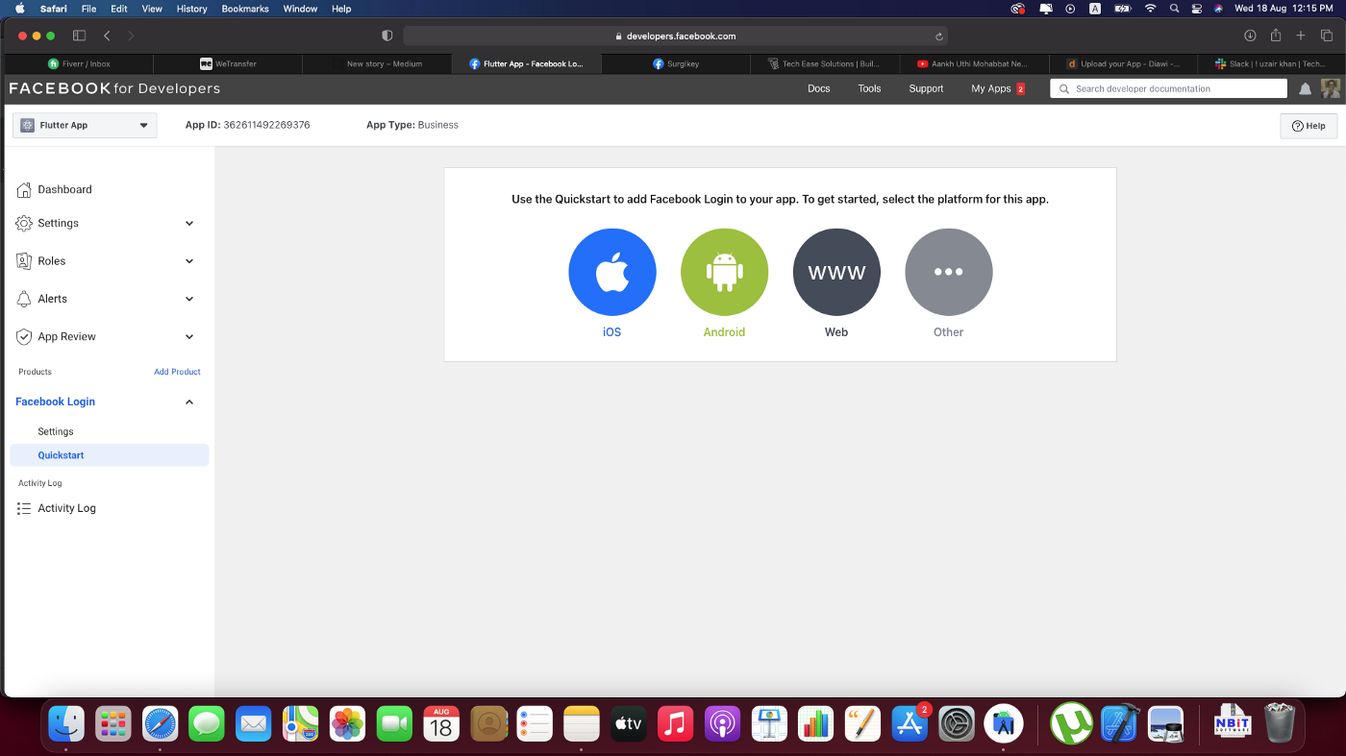The width and height of the screenshot is (1346, 756).
Task: Open Safari History menu
Action: 191,9
